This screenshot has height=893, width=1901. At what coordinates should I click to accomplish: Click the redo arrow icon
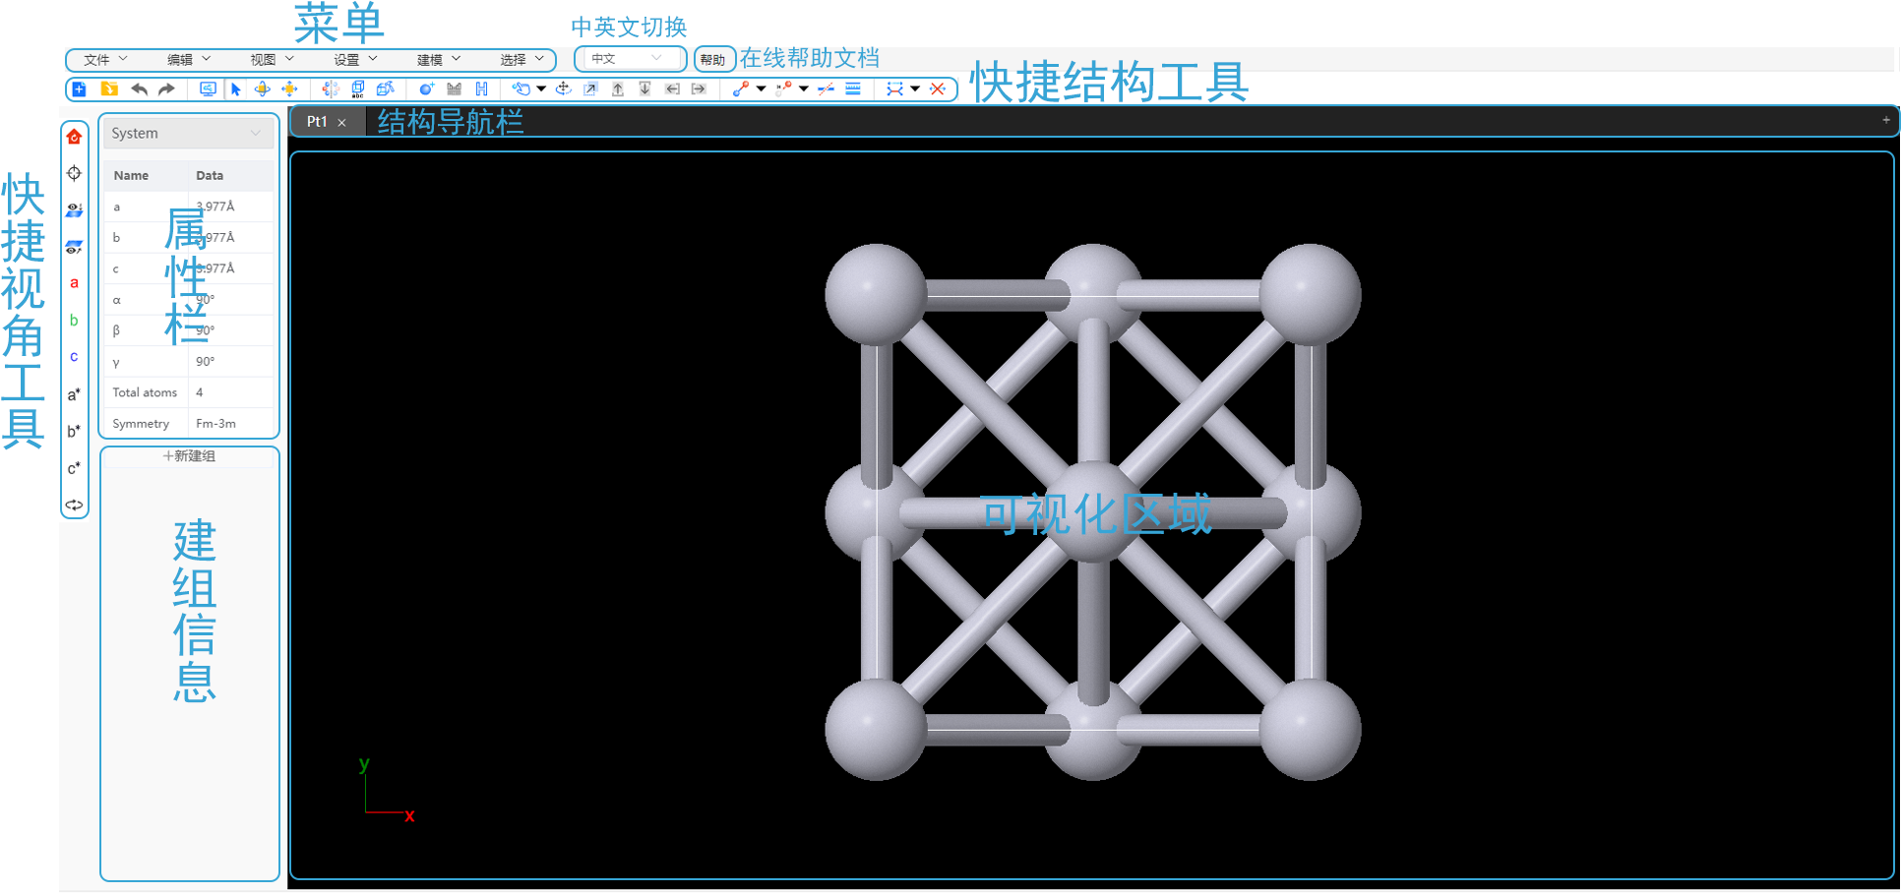(x=166, y=89)
